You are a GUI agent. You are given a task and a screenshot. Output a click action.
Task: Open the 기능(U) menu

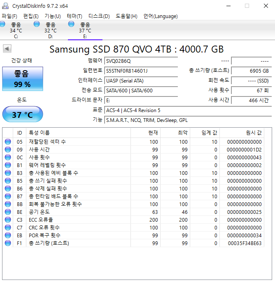click(53, 16)
